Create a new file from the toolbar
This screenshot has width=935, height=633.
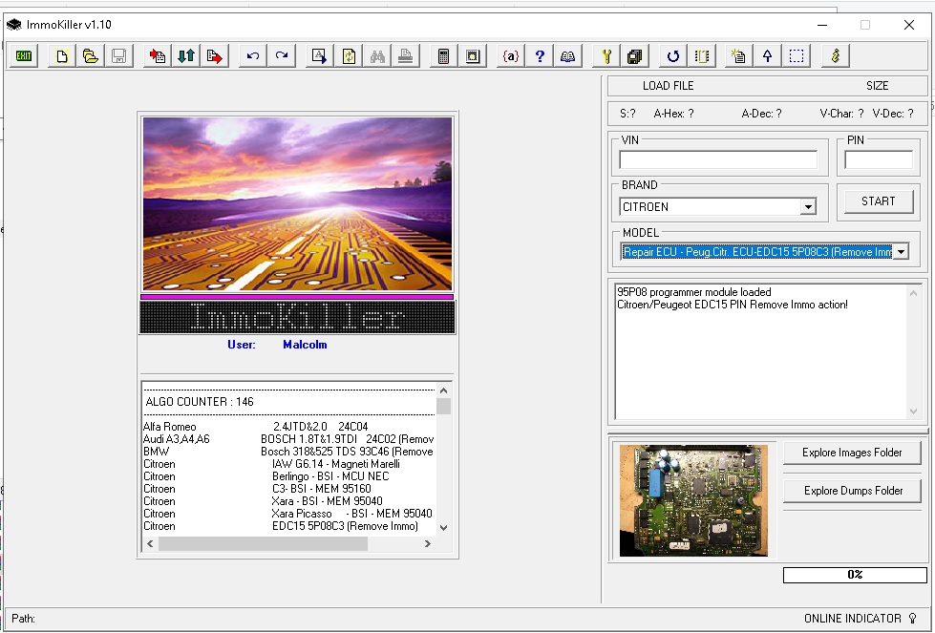(x=62, y=56)
